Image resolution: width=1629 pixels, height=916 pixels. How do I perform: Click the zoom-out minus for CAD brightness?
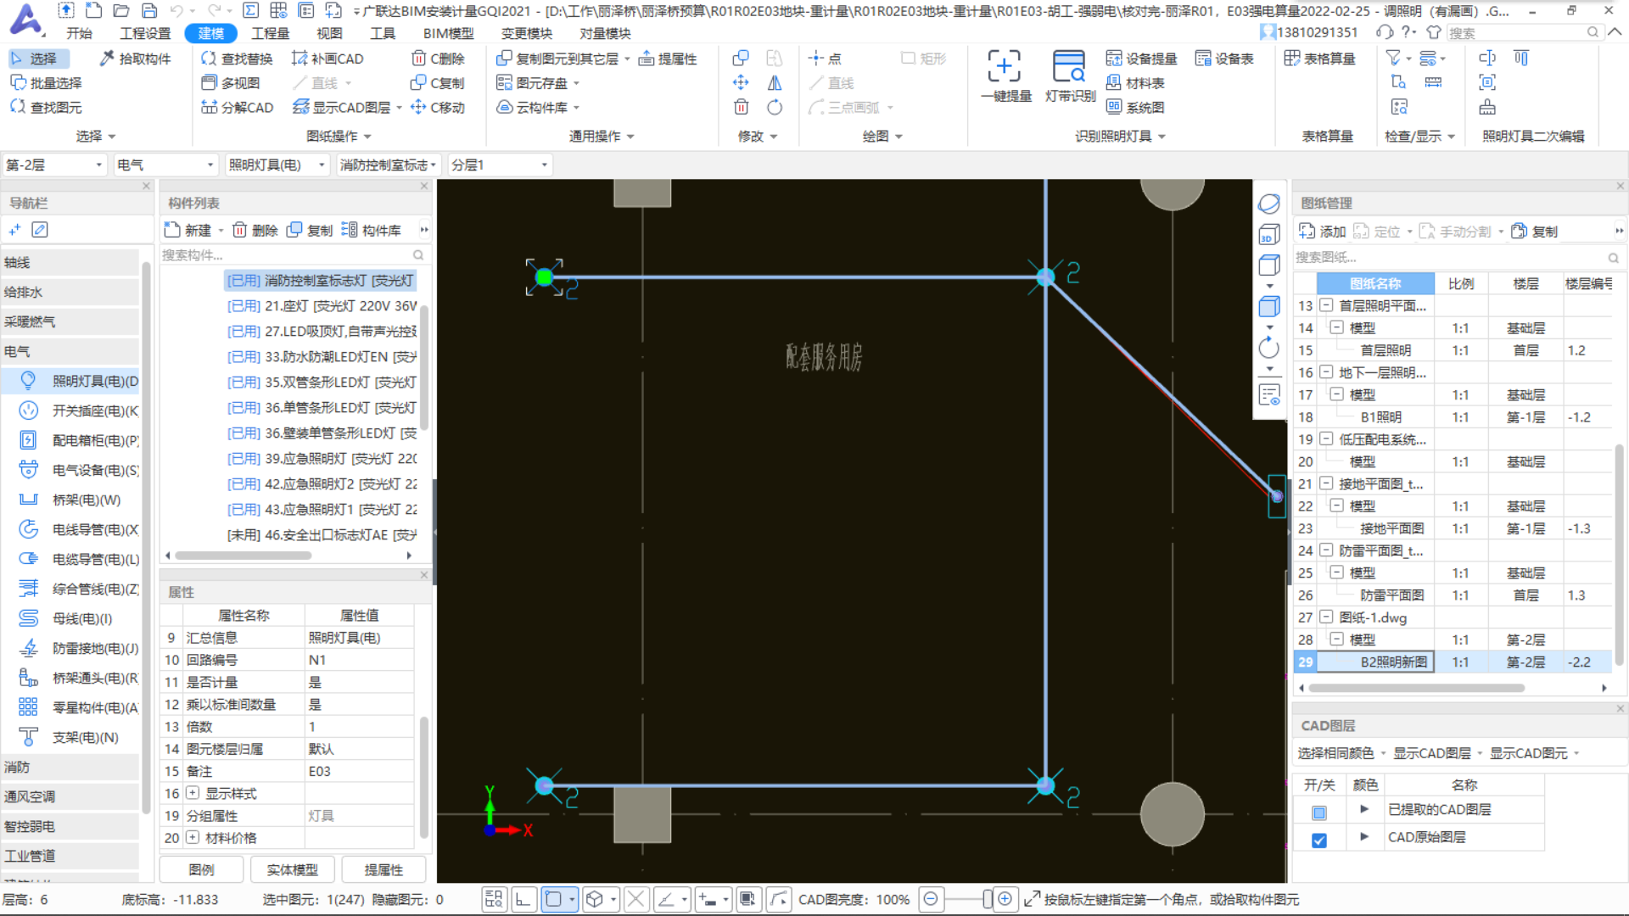(931, 899)
